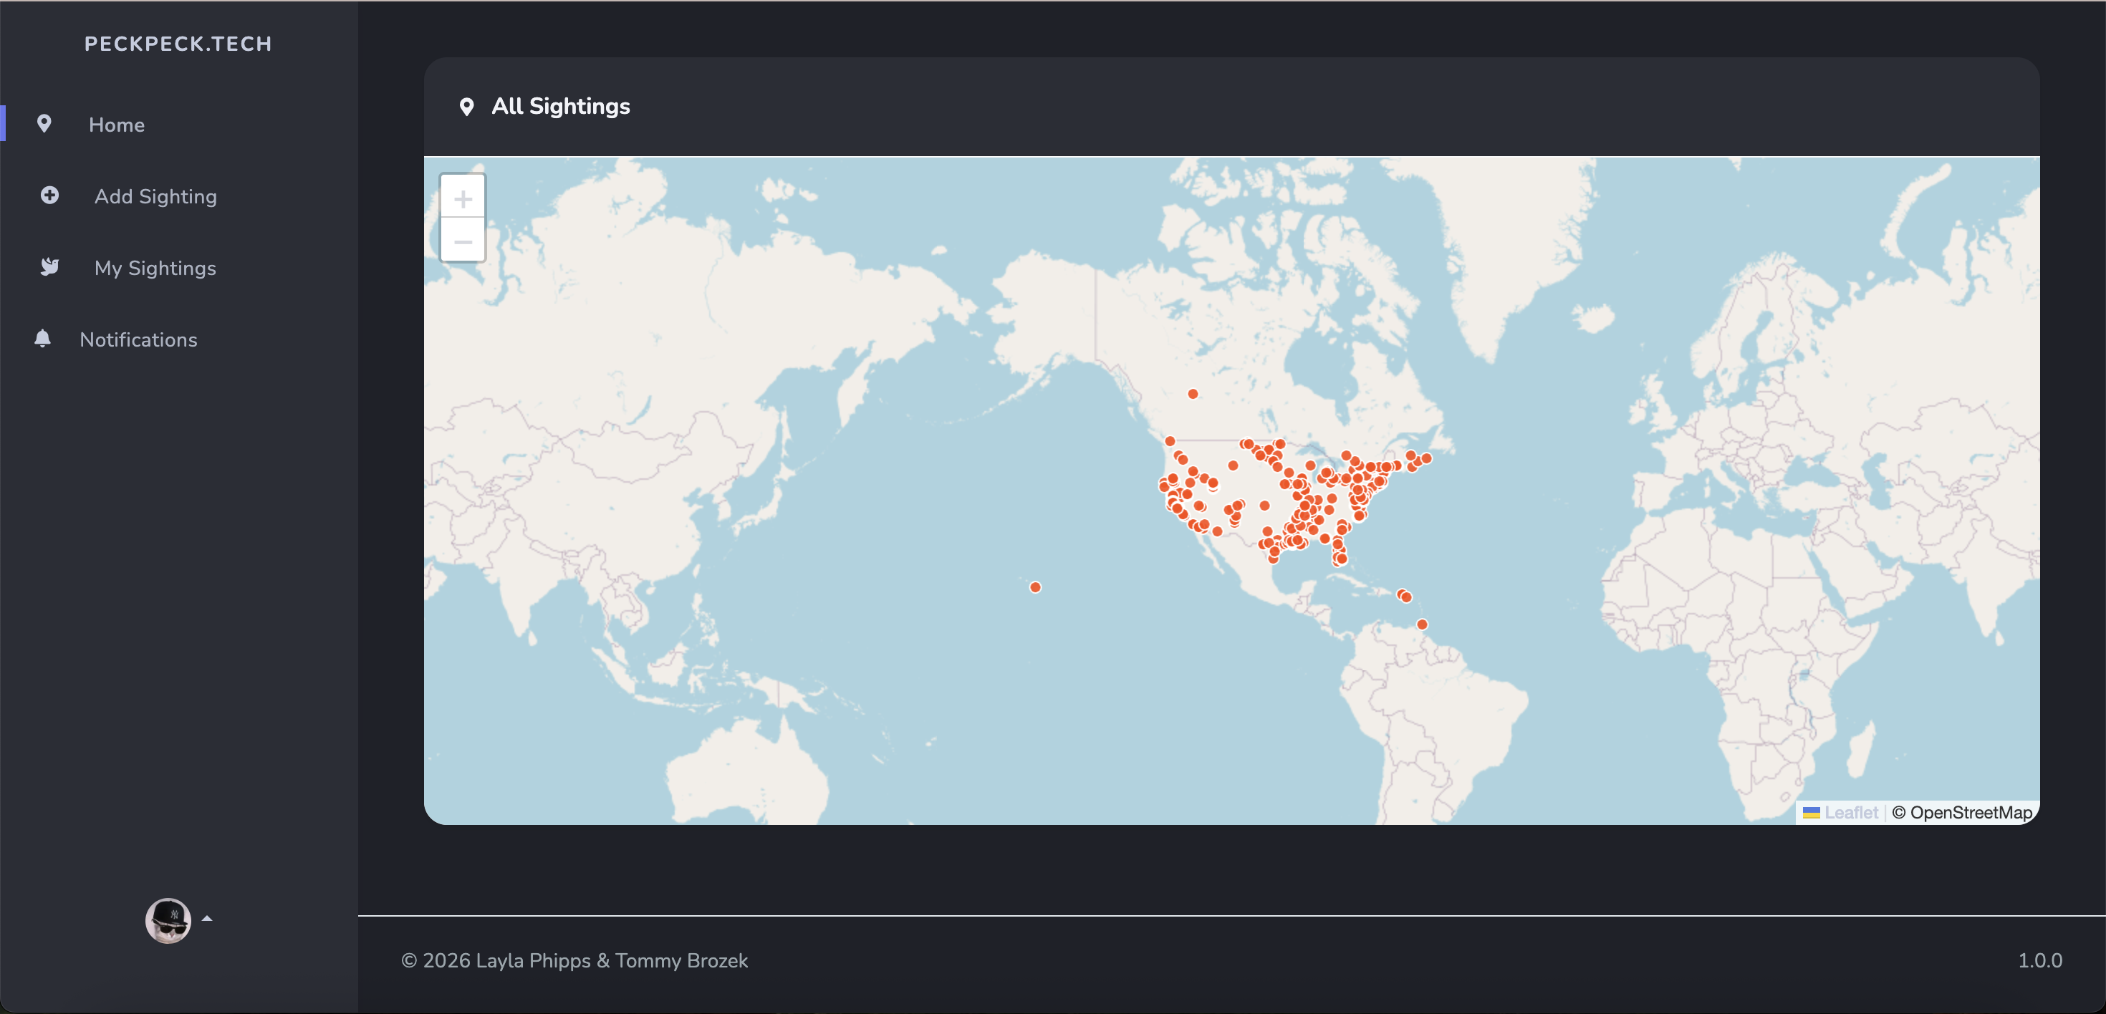Go to My Sightings page
This screenshot has height=1014, width=2106.
pyautogui.click(x=155, y=268)
